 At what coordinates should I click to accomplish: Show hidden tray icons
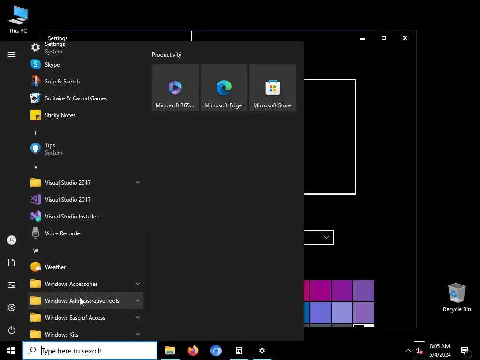(x=408, y=351)
